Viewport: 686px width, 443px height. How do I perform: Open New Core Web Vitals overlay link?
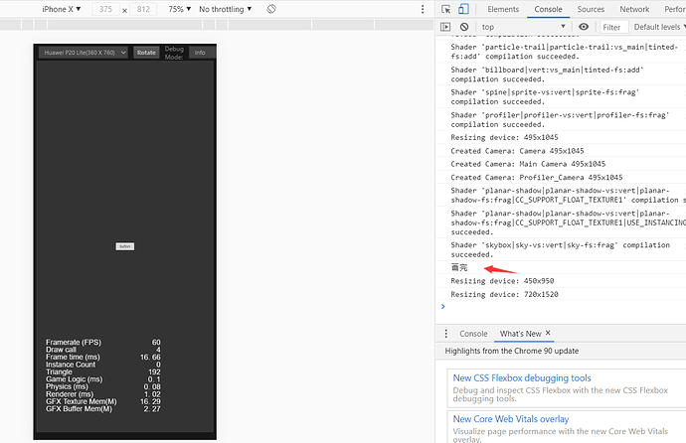[511, 419]
